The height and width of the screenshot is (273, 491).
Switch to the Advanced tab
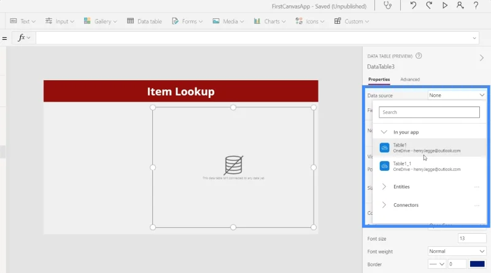(x=410, y=80)
